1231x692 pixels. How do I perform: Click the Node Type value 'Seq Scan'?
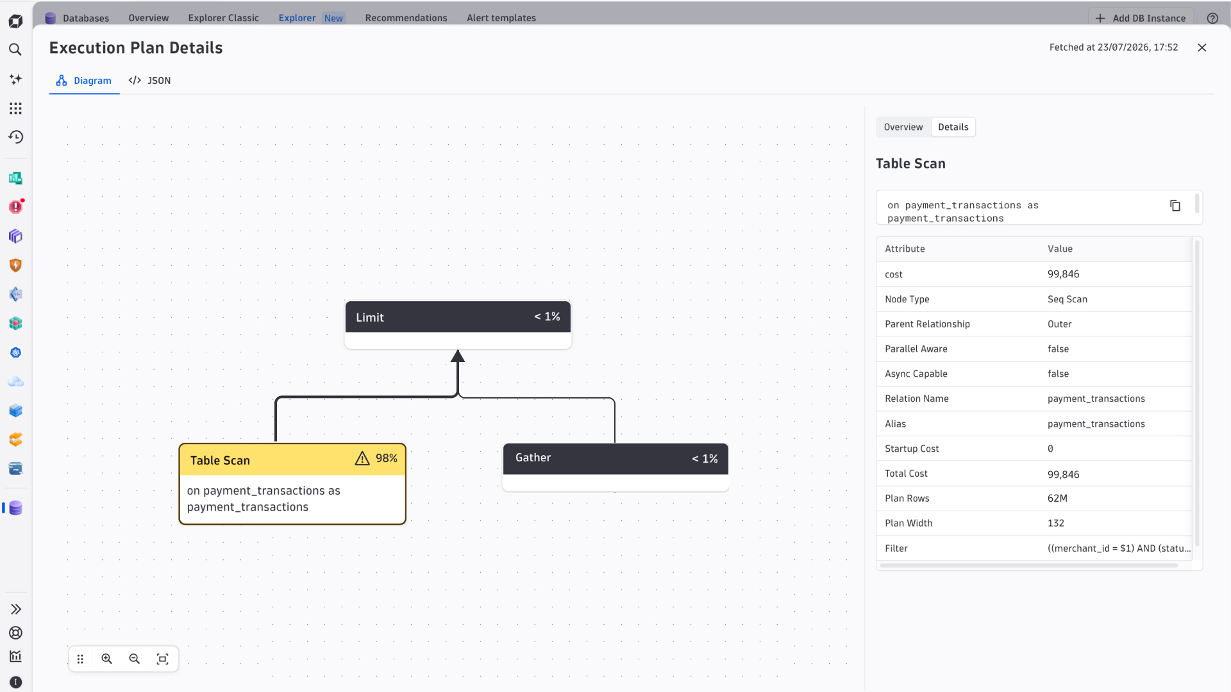coord(1068,299)
